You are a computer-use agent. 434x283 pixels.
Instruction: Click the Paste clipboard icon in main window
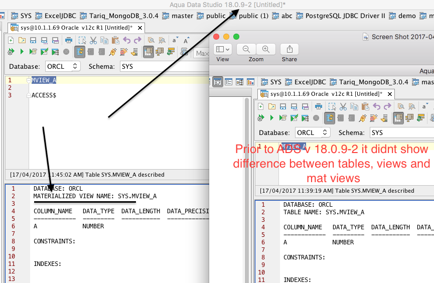click(115, 41)
